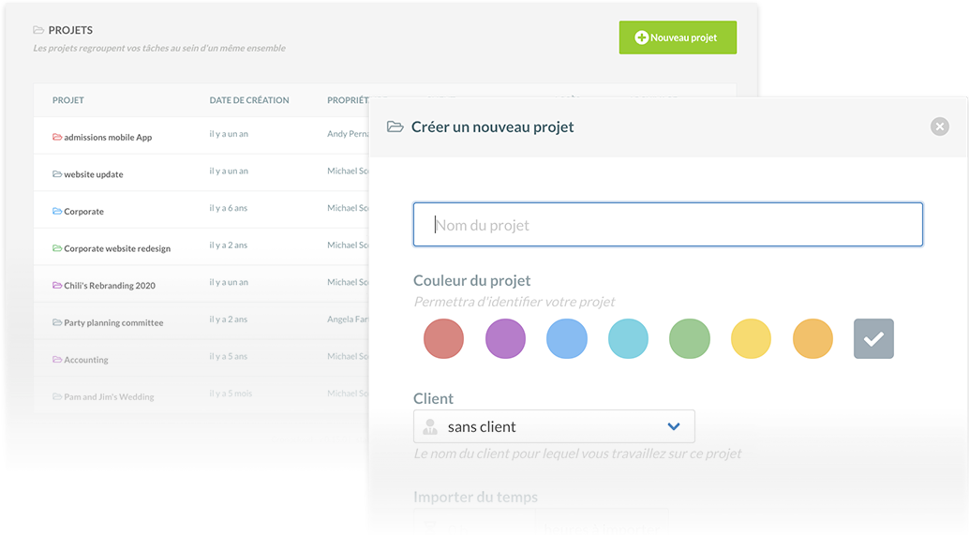Viewport: 969px width, 535px height.
Task: Click owner Angela in Party planning committee row
Action: coord(348,319)
